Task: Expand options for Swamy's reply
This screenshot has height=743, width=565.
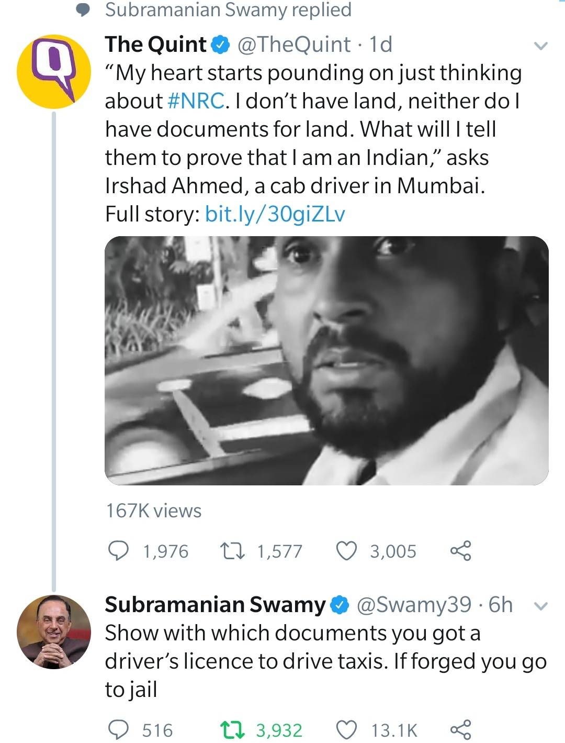Action: pyautogui.click(x=540, y=606)
